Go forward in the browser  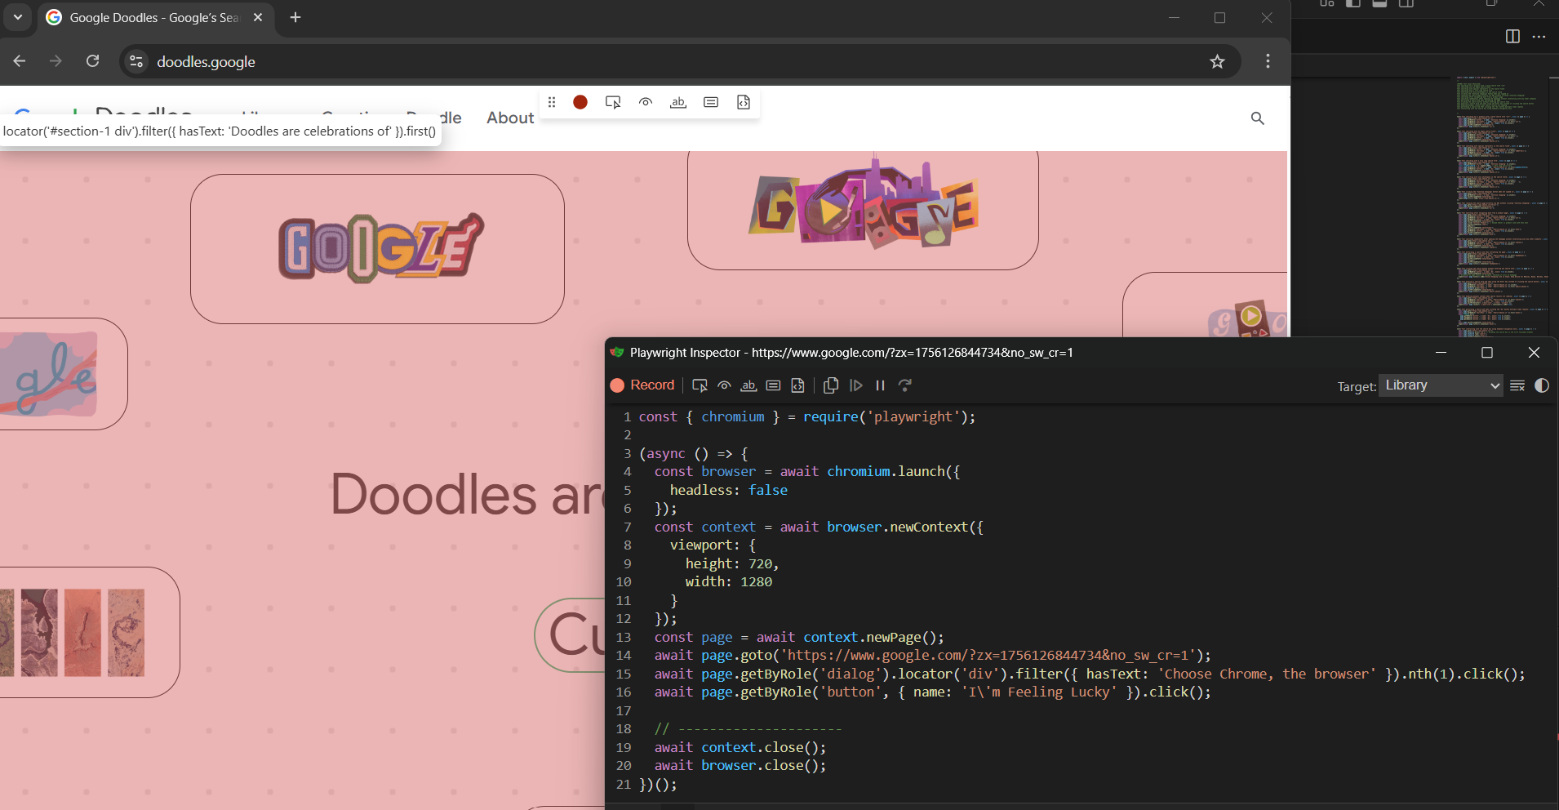56,61
